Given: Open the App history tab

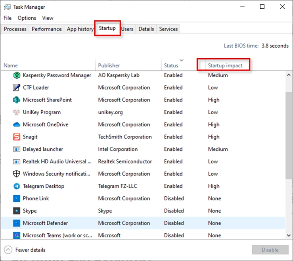Looking at the screenshot, I should click(80, 29).
